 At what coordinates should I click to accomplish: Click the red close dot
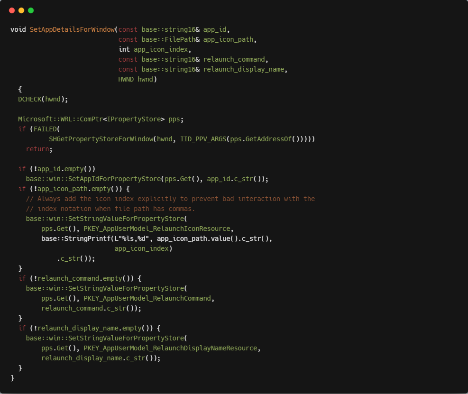coord(12,10)
